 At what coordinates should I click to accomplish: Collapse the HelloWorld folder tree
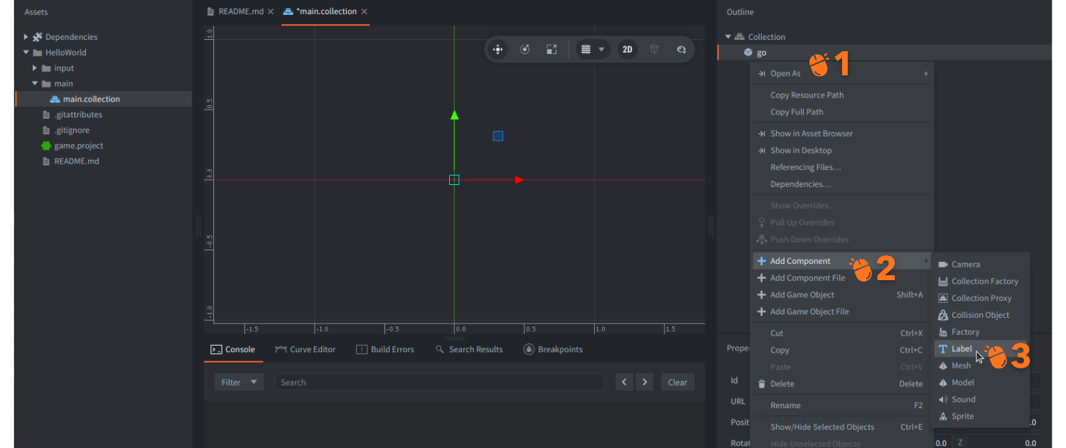26,53
